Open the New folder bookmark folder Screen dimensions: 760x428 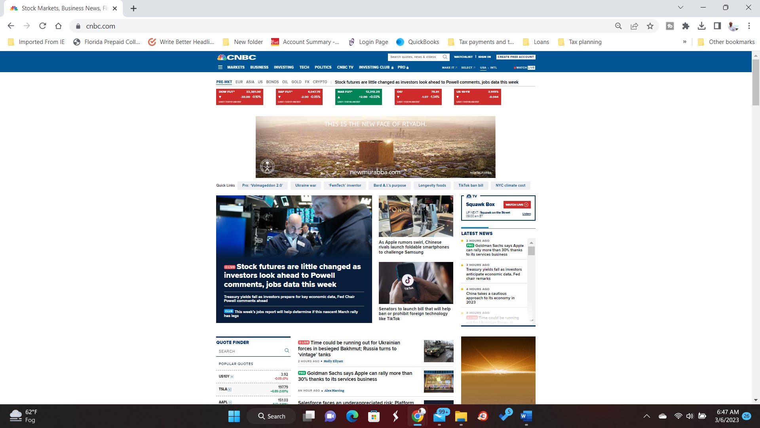point(243,42)
